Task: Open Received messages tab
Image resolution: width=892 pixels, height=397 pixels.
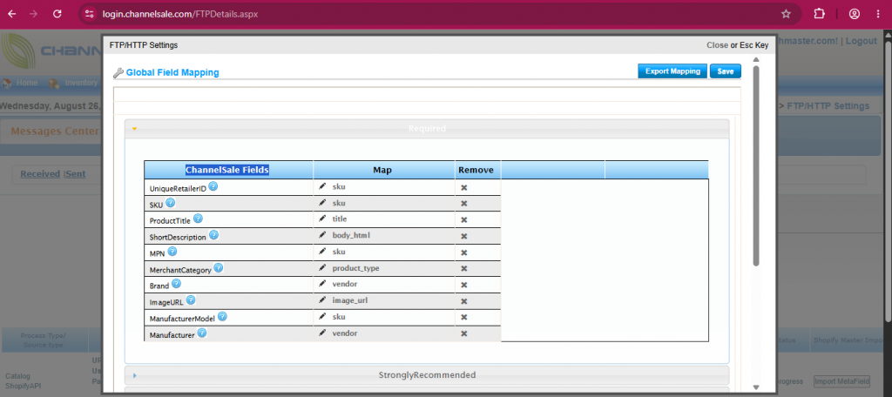Action: (40, 174)
